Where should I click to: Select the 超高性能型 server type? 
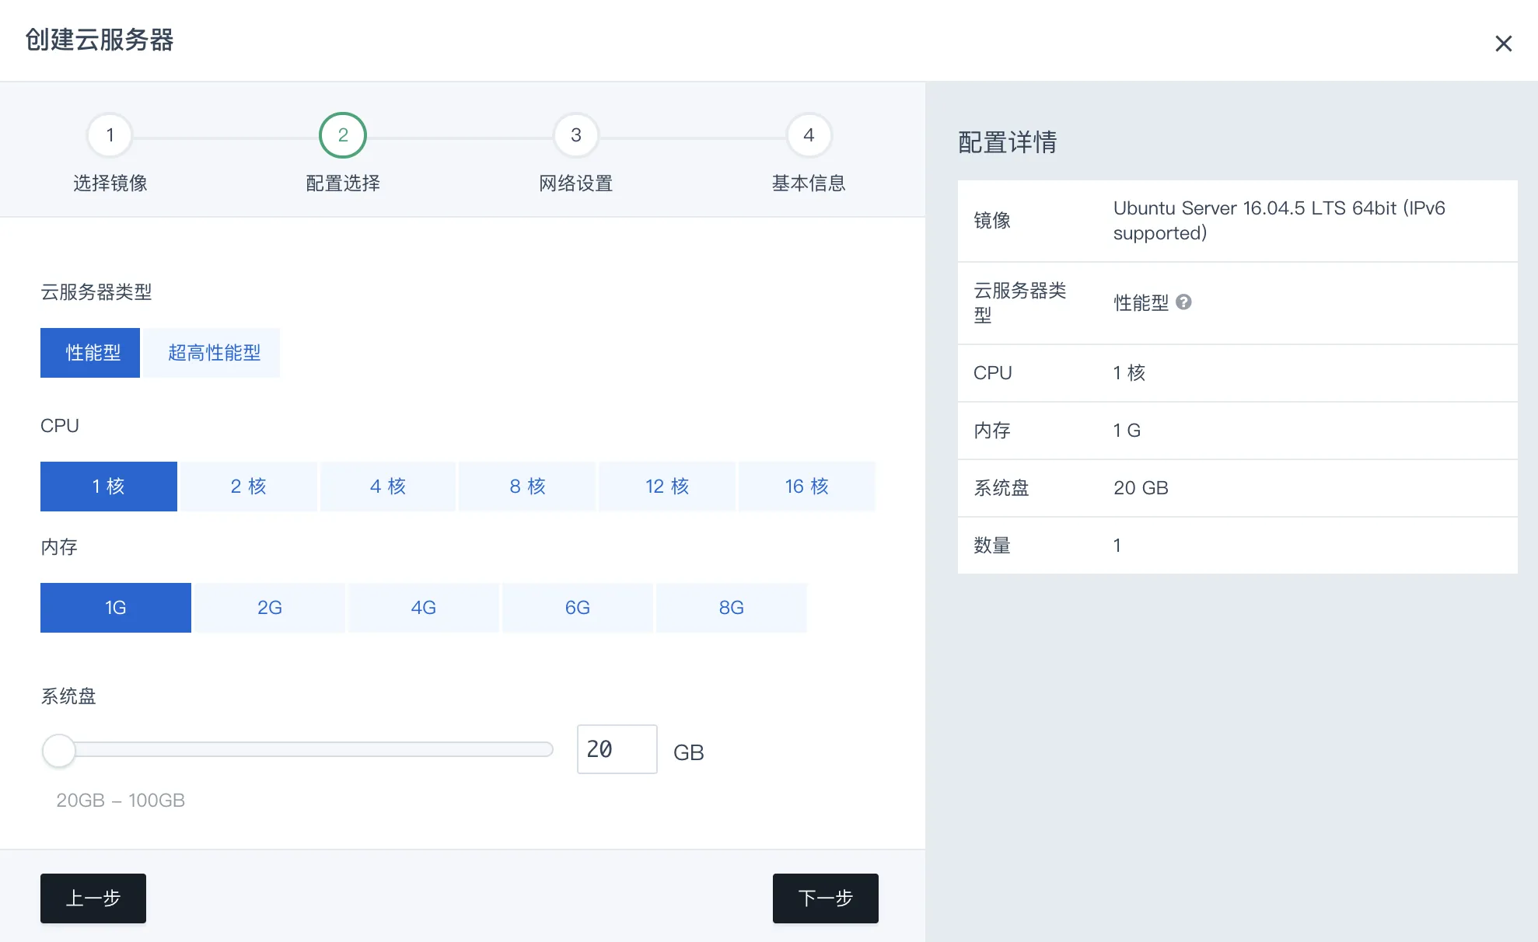point(211,352)
